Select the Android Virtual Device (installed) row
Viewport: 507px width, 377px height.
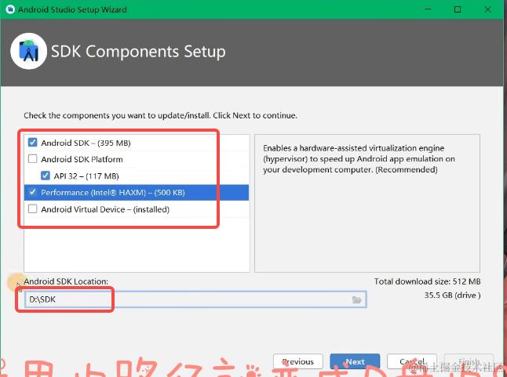(136, 209)
